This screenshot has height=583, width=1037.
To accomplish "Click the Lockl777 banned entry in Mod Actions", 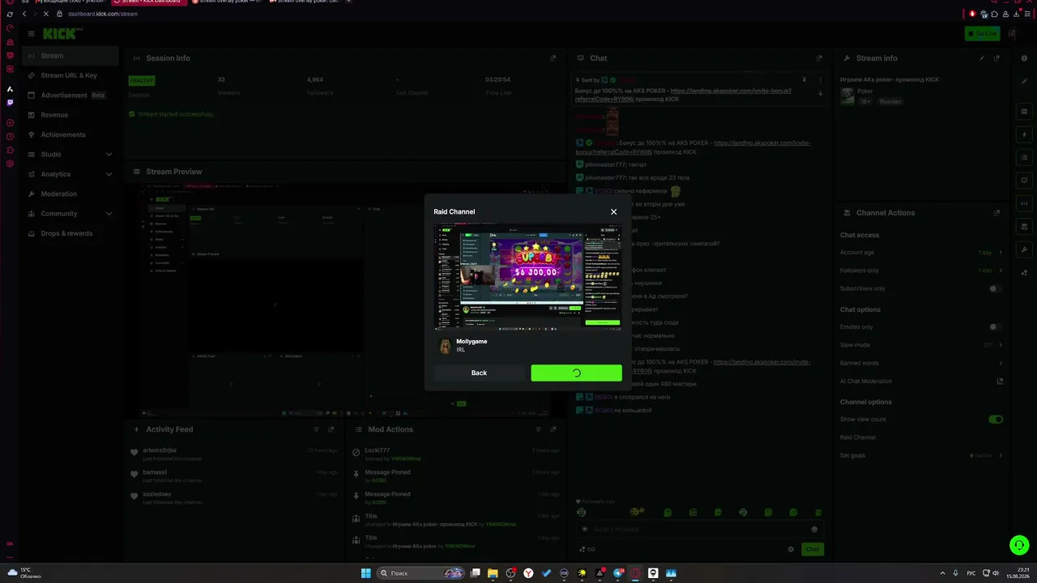I will pyautogui.click(x=455, y=453).
